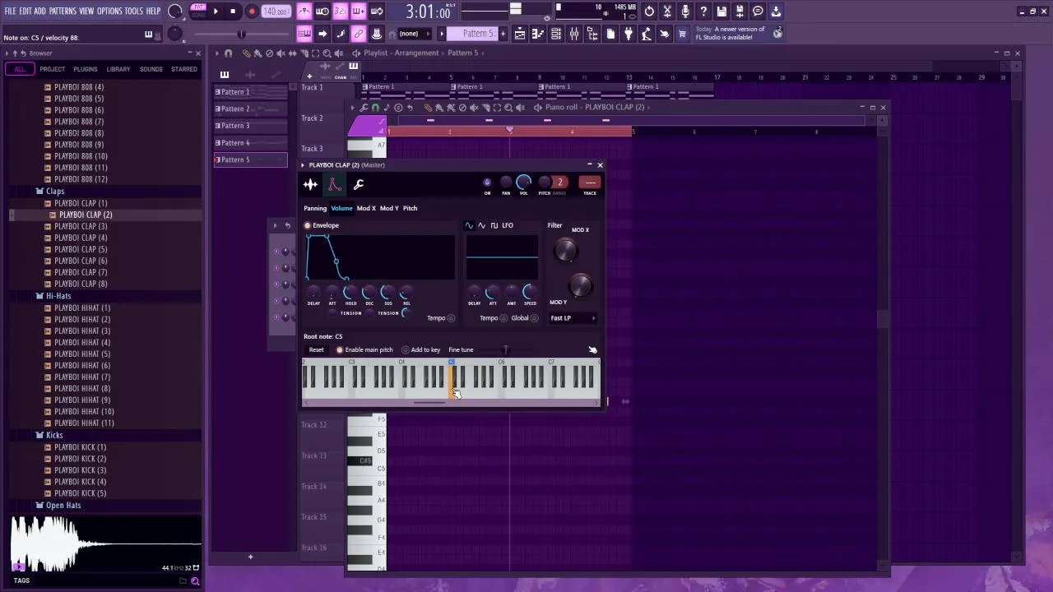
Task: Switch to the Panning tab
Action: [315, 208]
